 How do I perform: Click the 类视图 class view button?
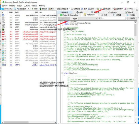(x=132, y=18)
